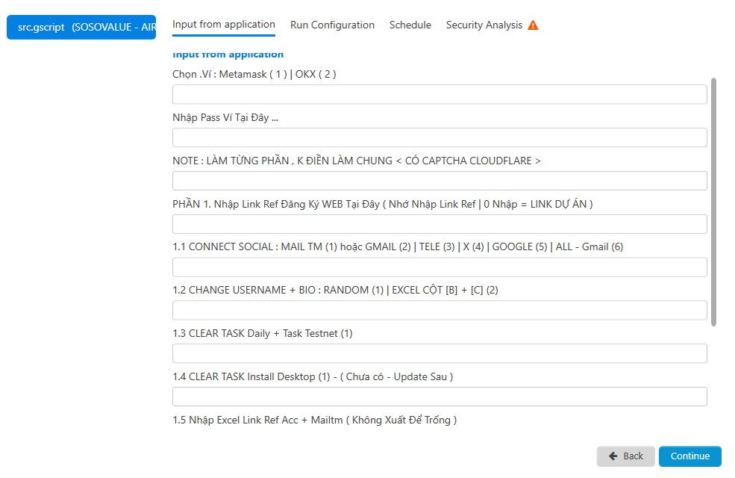Click the 'Nhập Pass Ví Tại Đây ...' label
The height and width of the screenshot is (478, 735).
pos(225,118)
